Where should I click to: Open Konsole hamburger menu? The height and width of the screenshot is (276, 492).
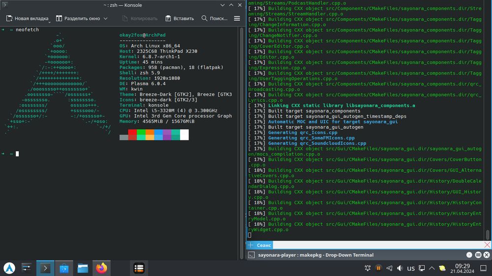coord(237,18)
